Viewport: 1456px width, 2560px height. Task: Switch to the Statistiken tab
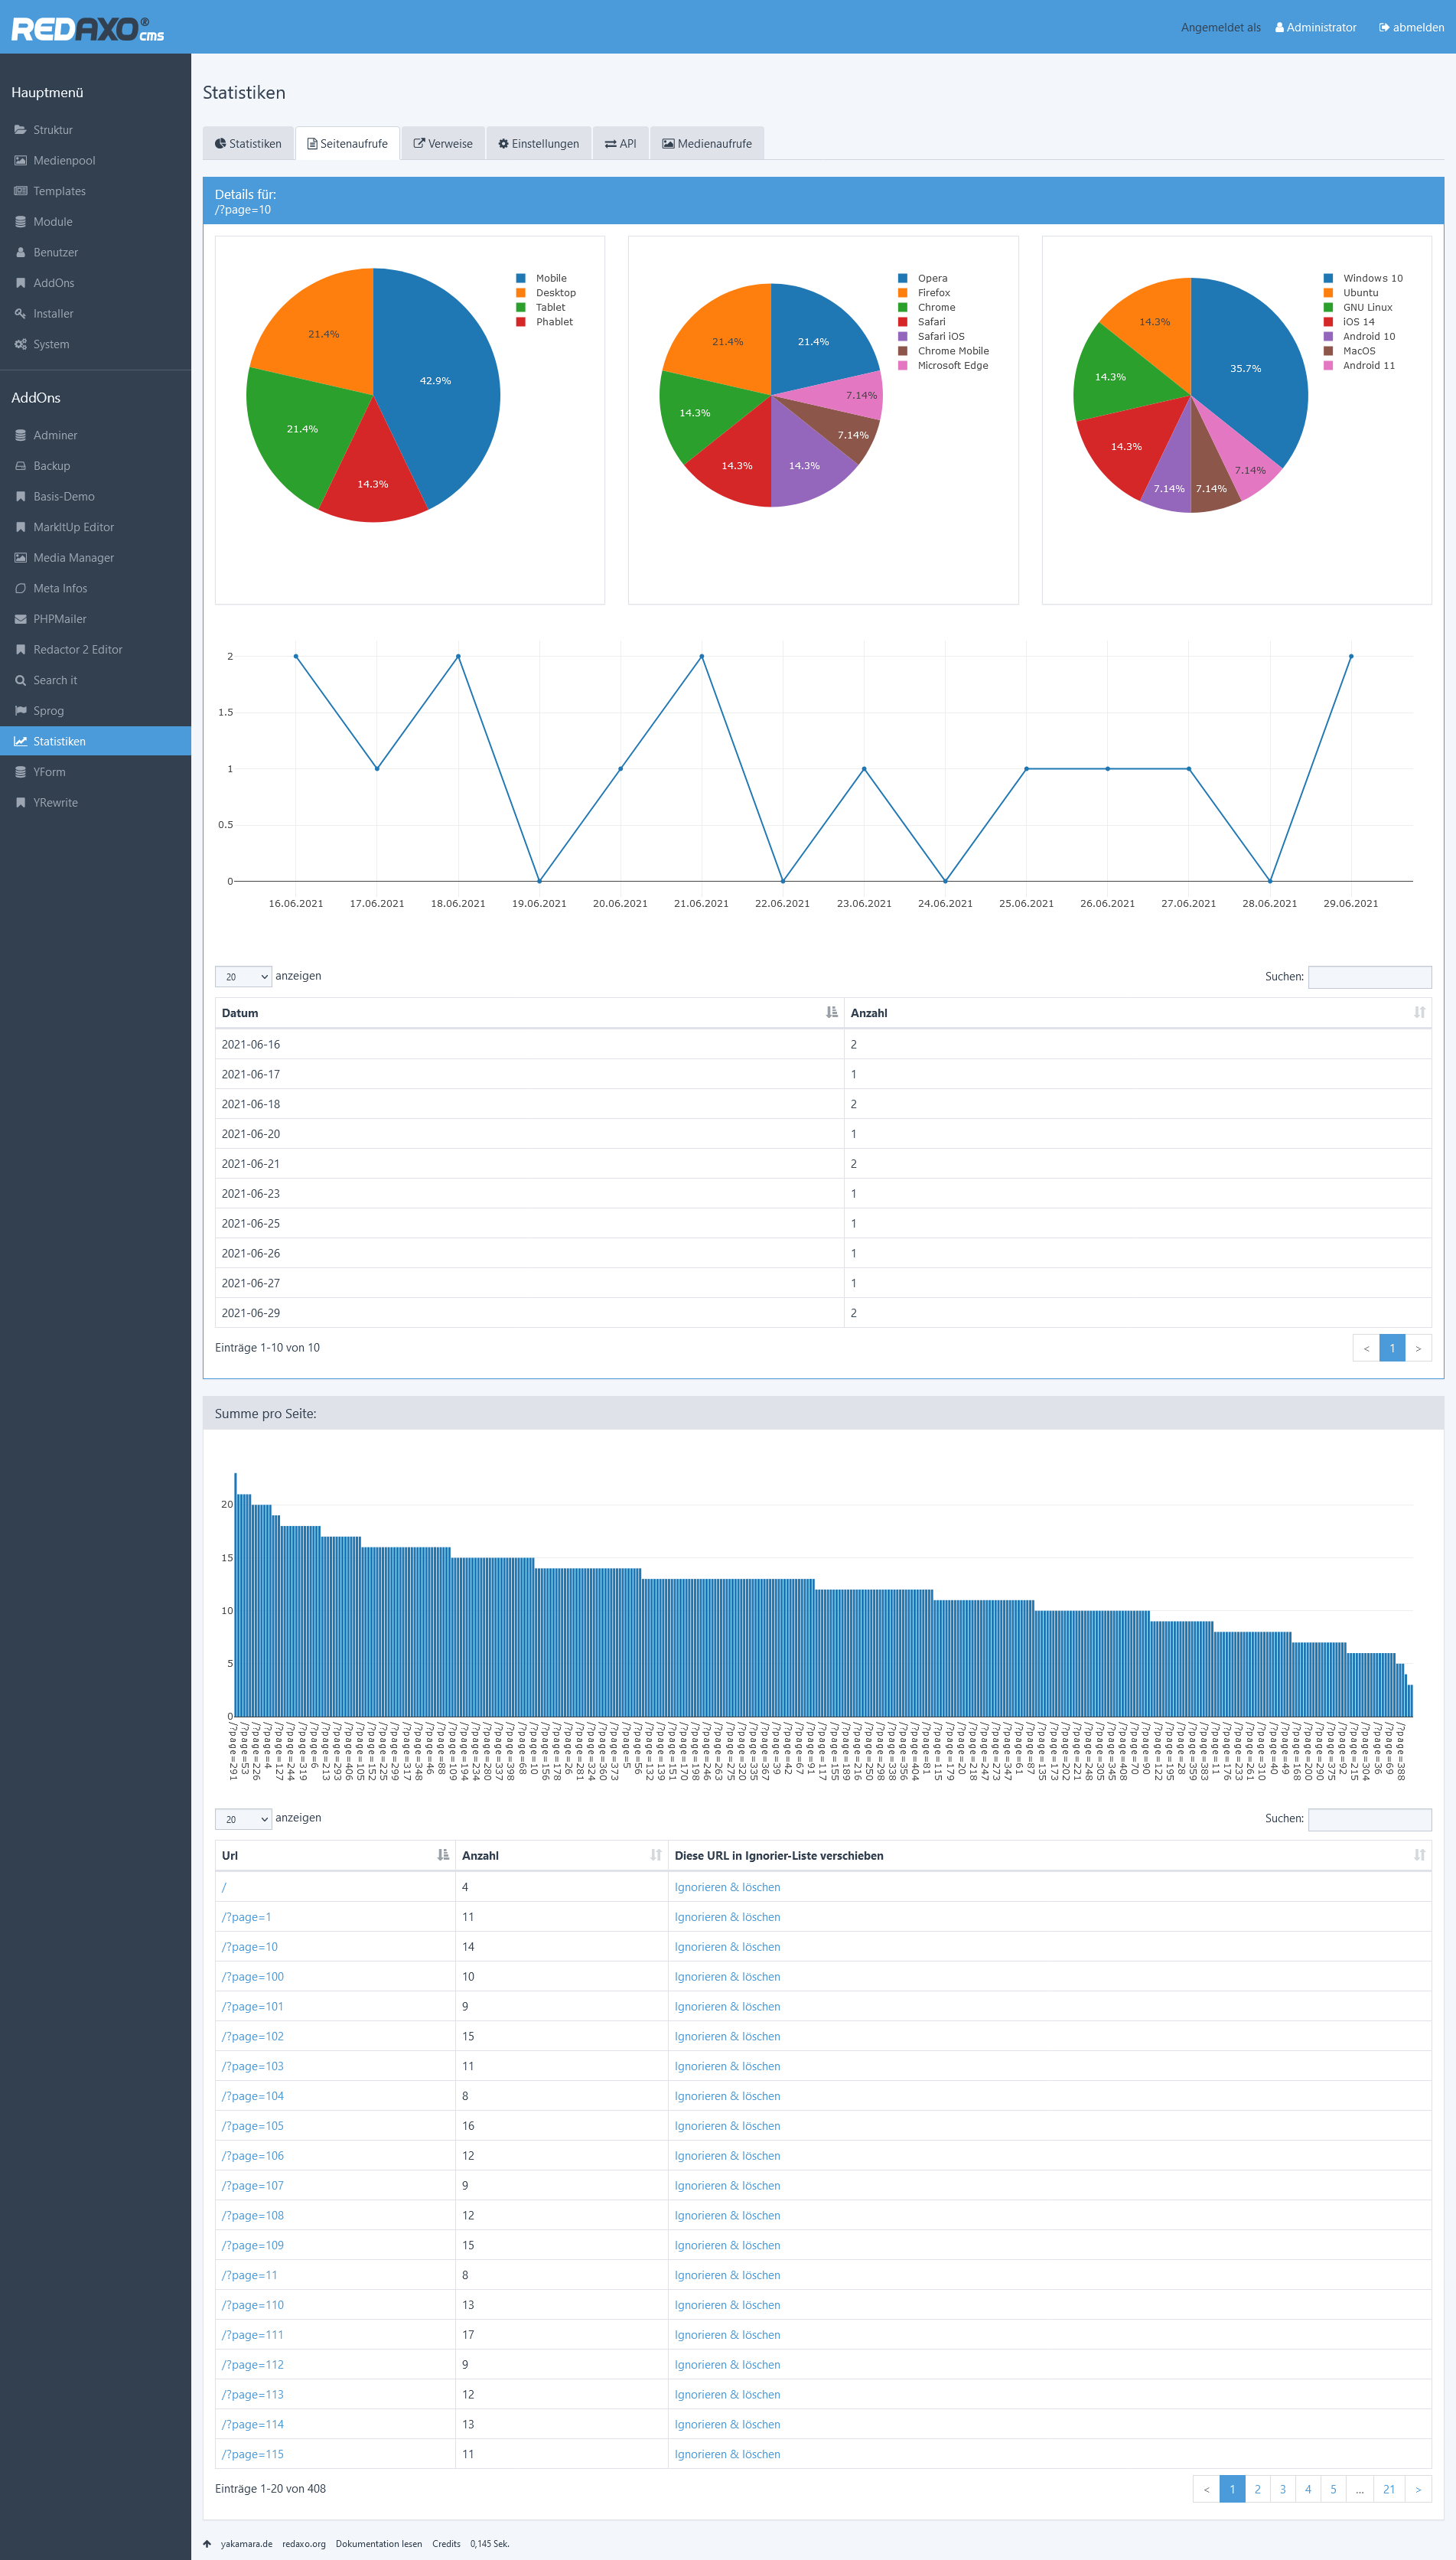(x=248, y=143)
